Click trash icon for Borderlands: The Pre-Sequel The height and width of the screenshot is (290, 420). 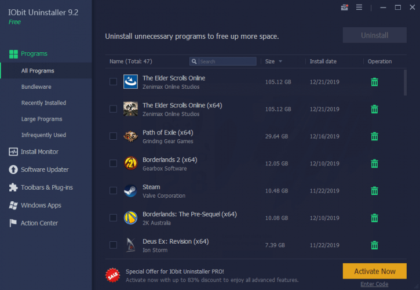[x=374, y=218]
